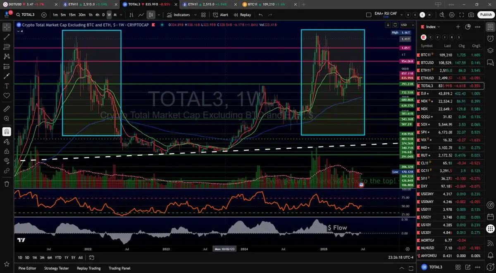Image resolution: width=496 pixels, height=273 pixels.
Task: Select VIX row in watchlist
Action: click(x=451, y=140)
